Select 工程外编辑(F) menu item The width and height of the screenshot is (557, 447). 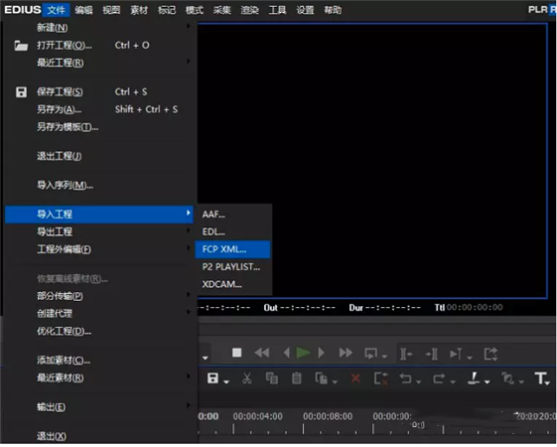tap(99, 249)
